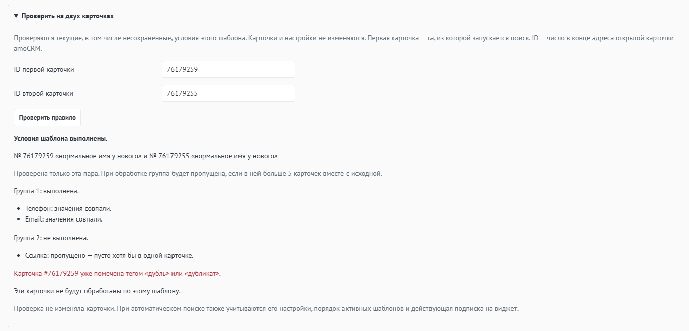Click the description paragraph starting «Проверяются текущие»
Image resolution: width=689 pixels, height=331 pixels.
click(x=344, y=43)
